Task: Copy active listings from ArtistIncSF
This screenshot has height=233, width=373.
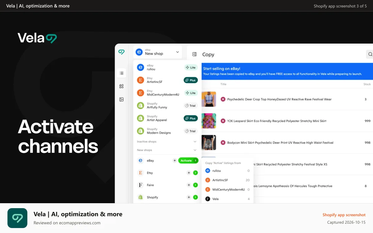Action: (x=228, y=180)
